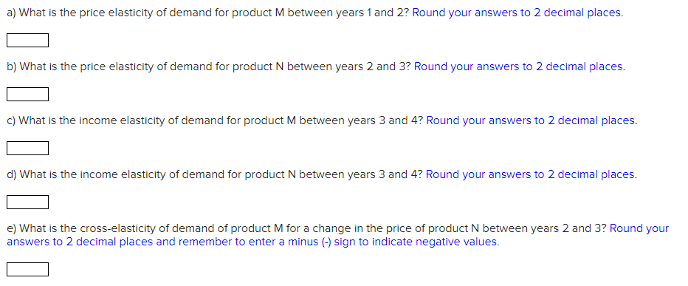The image size is (688, 286).
Task: Click the 'd)' label at question start
Action: [12, 175]
